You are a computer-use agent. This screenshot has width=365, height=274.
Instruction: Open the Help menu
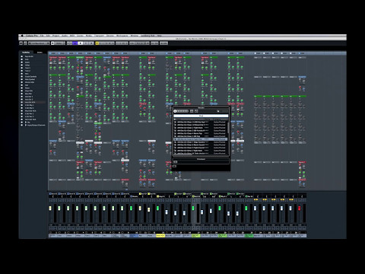(160, 36)
